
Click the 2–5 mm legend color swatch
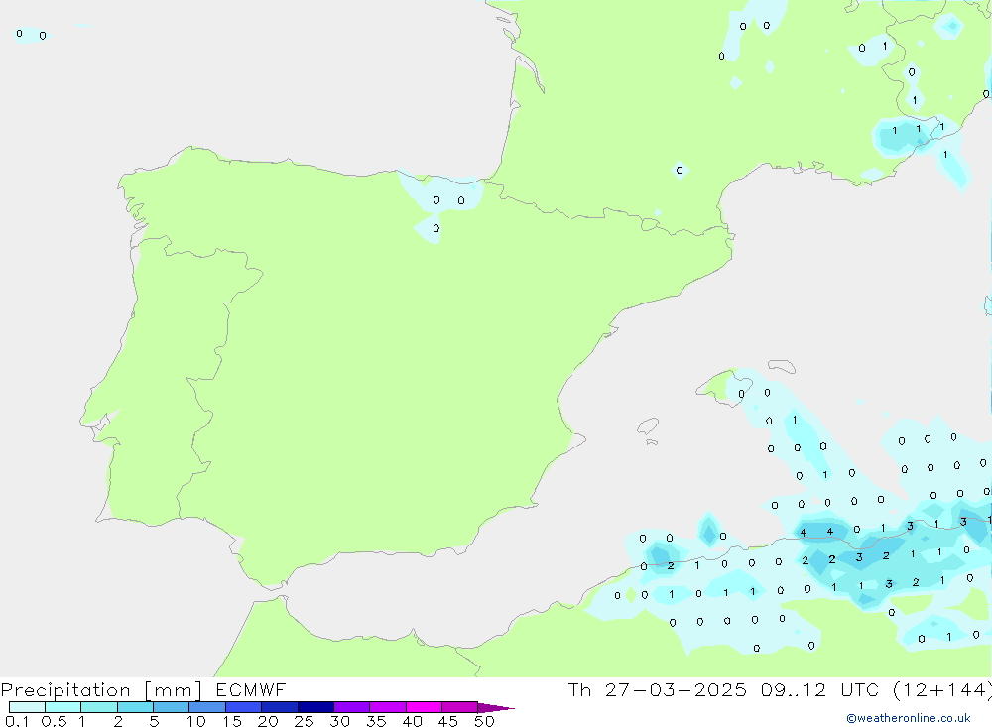tap(135, 707)
